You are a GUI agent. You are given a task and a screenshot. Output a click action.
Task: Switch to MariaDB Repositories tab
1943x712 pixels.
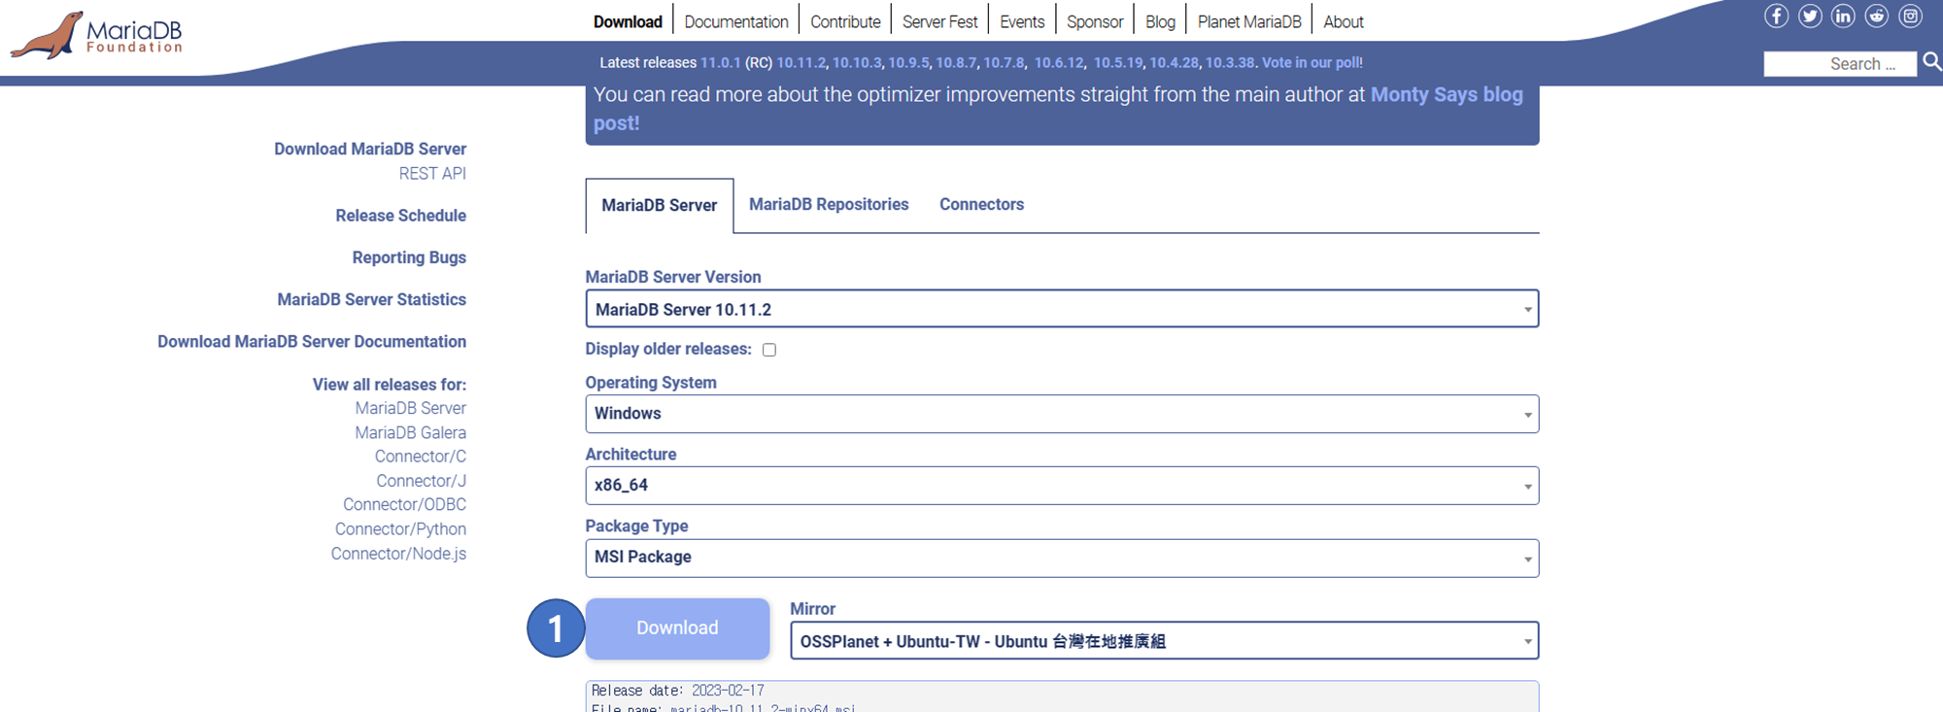pyautogui.click(x=829, y=204)
